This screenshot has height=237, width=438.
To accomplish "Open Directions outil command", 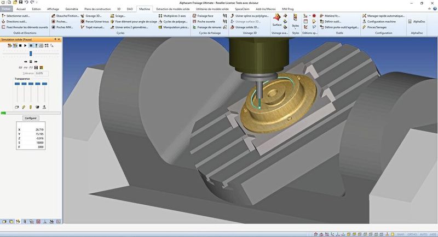I will coord(14,21).
